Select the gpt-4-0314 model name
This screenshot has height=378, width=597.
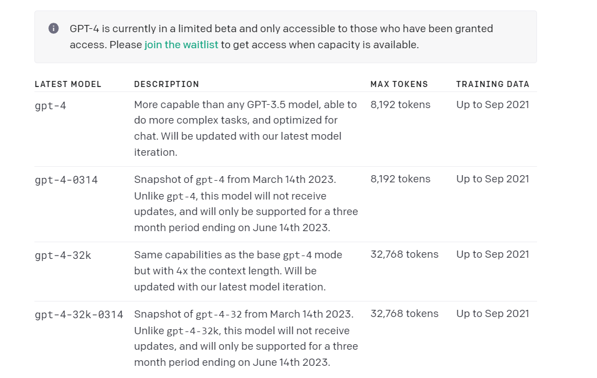66,180
